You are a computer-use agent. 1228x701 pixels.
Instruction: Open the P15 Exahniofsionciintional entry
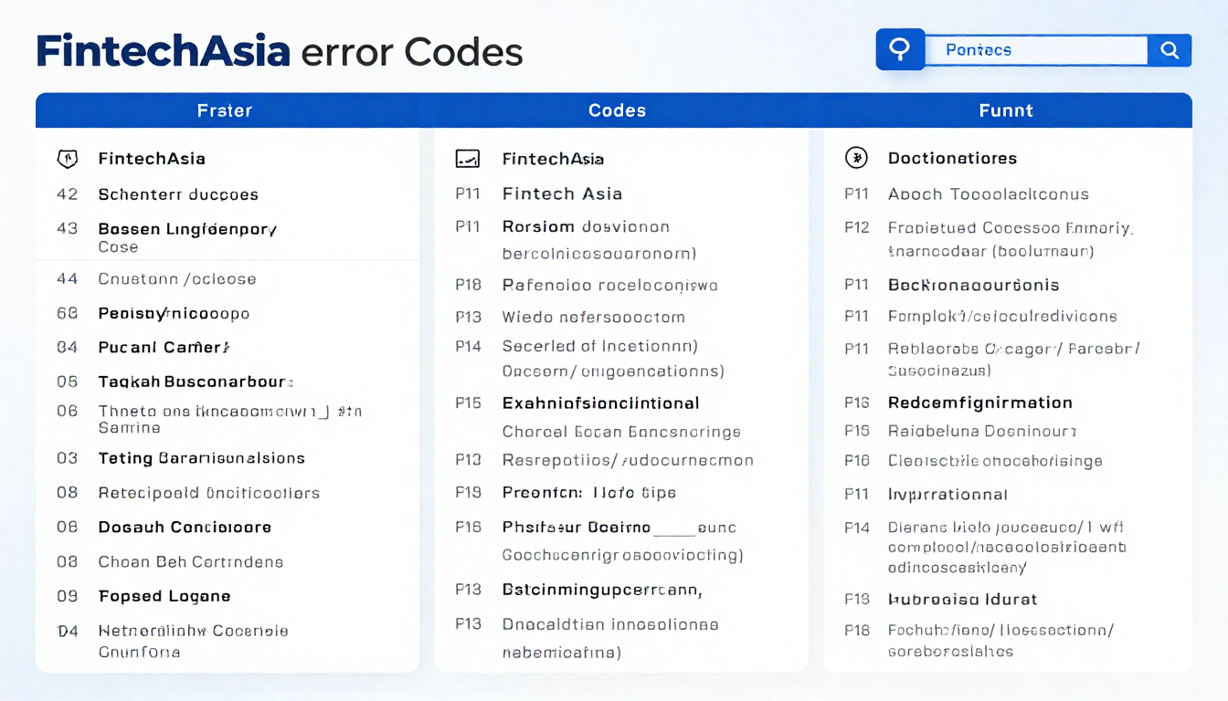coord(599,403)
